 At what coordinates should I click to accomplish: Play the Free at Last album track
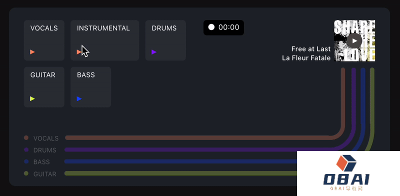354,41
